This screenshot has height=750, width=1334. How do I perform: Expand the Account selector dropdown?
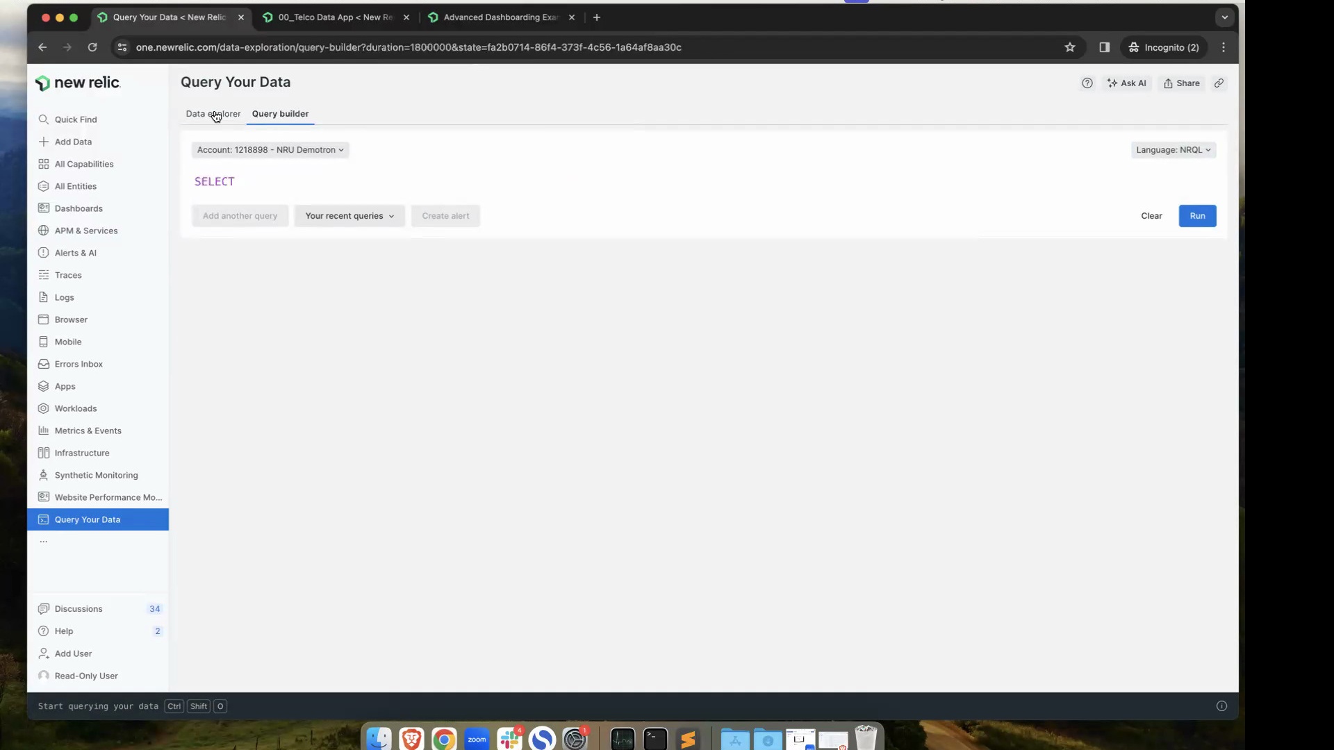(270, 150)
